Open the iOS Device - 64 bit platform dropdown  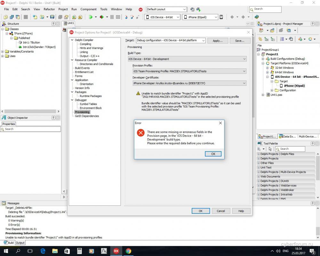click(x=163, y=17)
